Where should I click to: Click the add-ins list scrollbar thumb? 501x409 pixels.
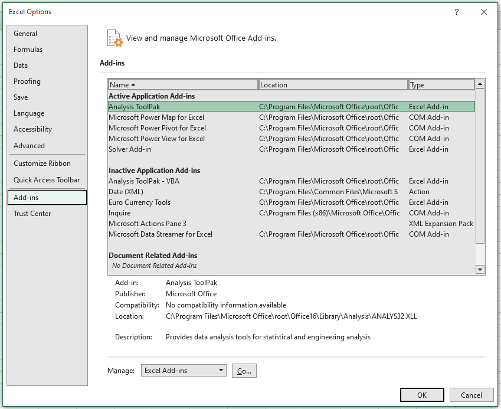click(x=480, y=166)
